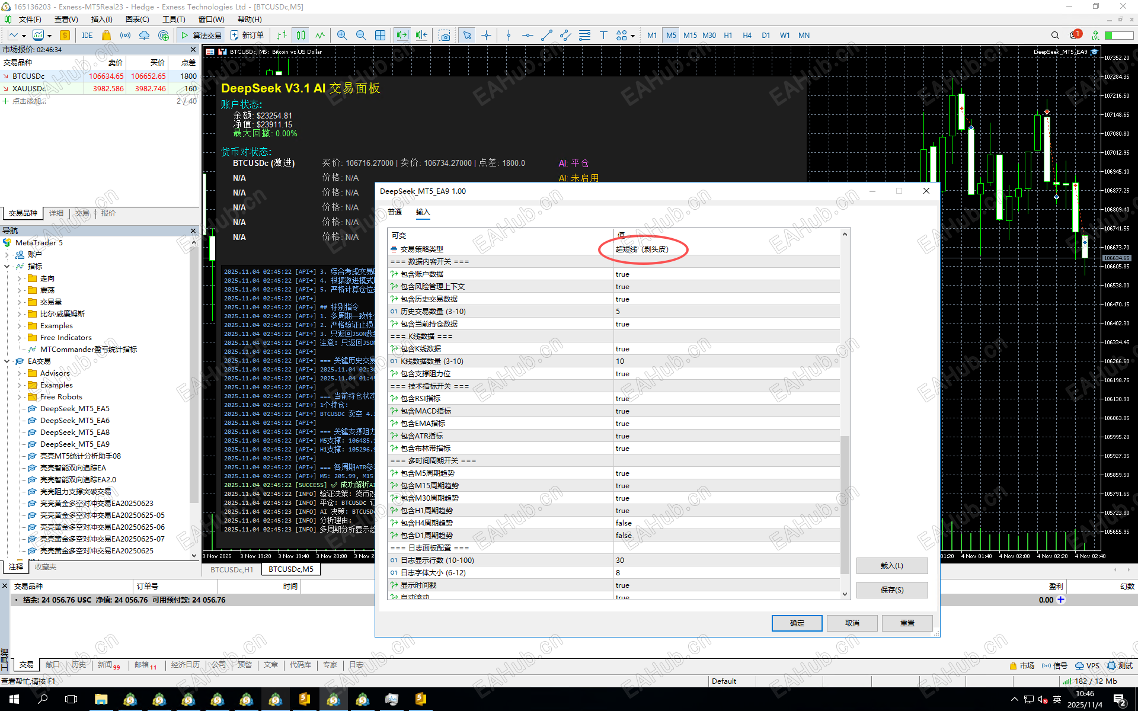Click the yellow dollar-sign toolbar icon

(65, 36)
